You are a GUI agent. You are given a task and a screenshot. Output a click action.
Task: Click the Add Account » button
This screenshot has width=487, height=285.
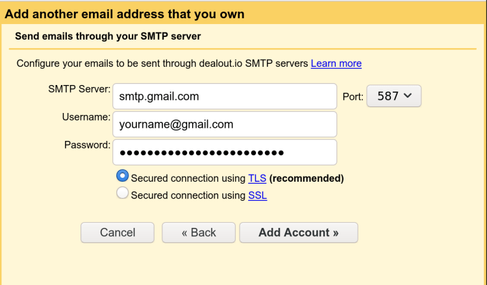tap(299, 232)
